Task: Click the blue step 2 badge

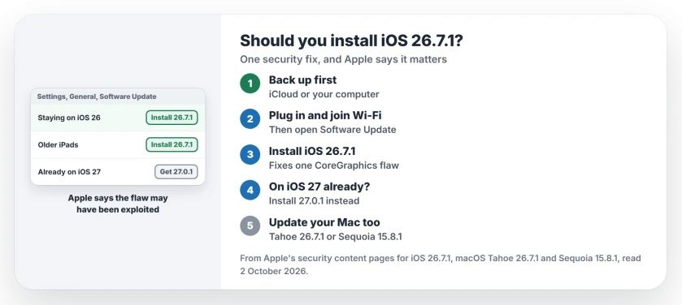Action: click(x=250, y=119)
